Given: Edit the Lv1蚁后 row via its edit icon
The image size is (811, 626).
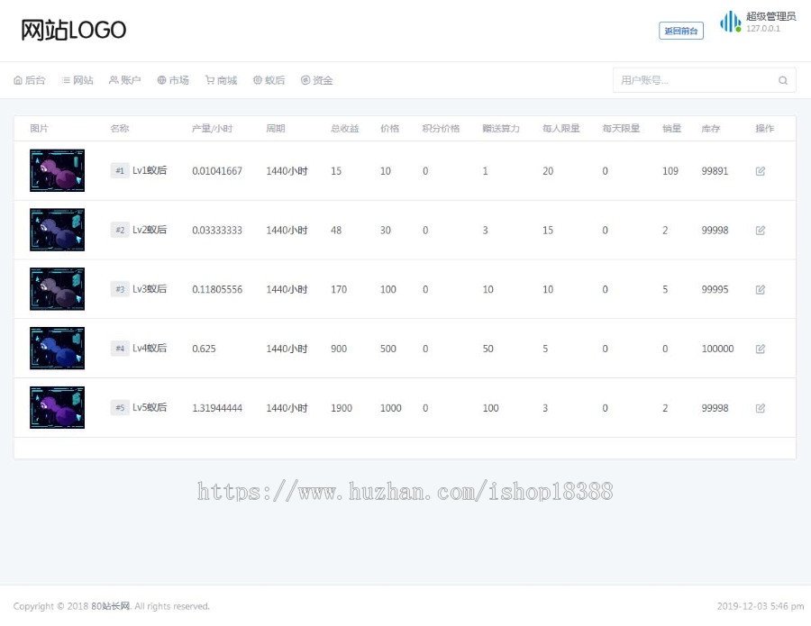Looking at the screenshot, I should pos(760,170).
